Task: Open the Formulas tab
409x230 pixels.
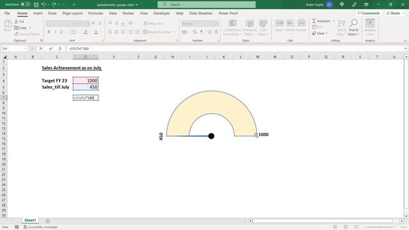Action: [96, 13]
